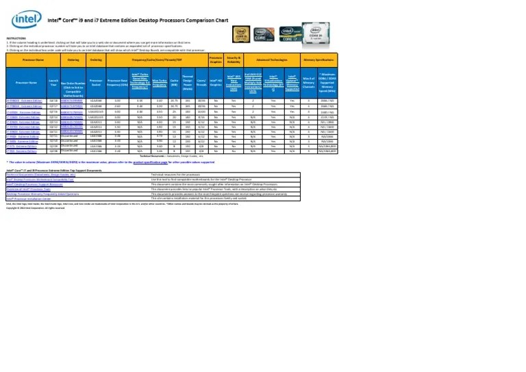Click the chart title text

(x=138, y=20)
